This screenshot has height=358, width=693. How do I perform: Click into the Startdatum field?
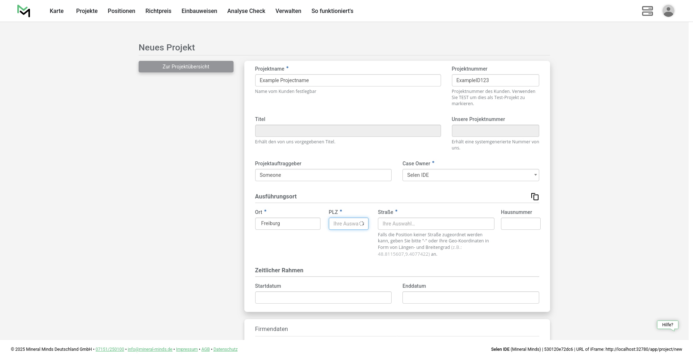[323, 297]
